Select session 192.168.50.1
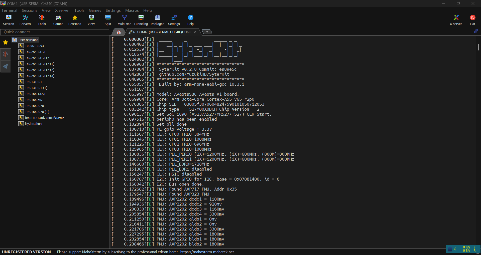The height and width of the screenshot is (255, 481). 34,100
